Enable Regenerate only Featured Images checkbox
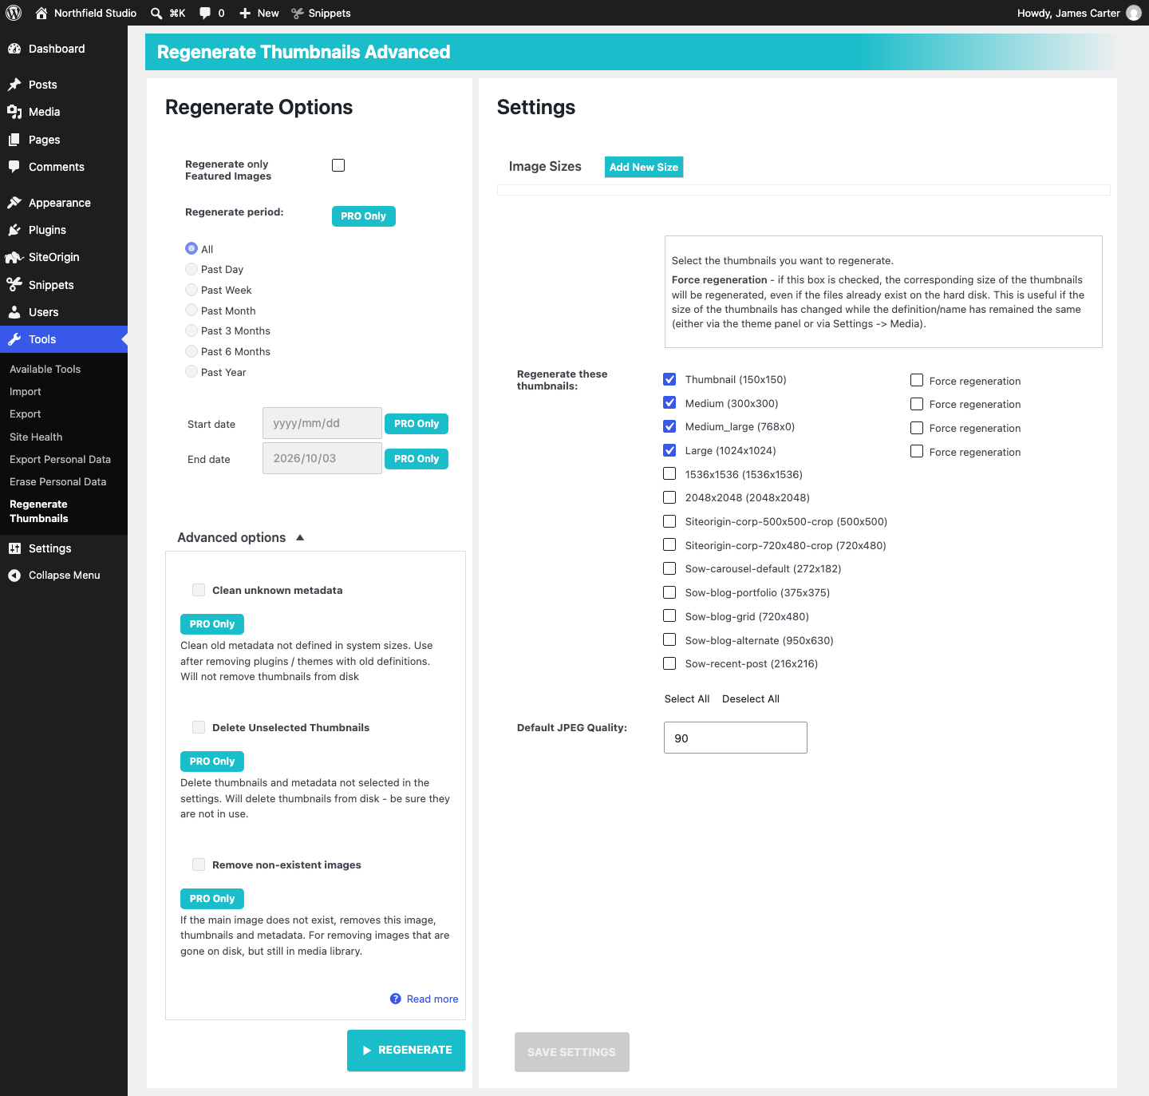Viewport: 1149px width, 1096px height. tap(338, 165)
